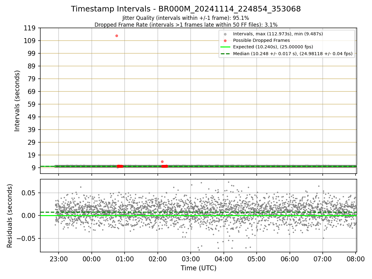
Task: Click the 'Possible Dropped Frames' legend entry
Action: [x=261, y=40]
